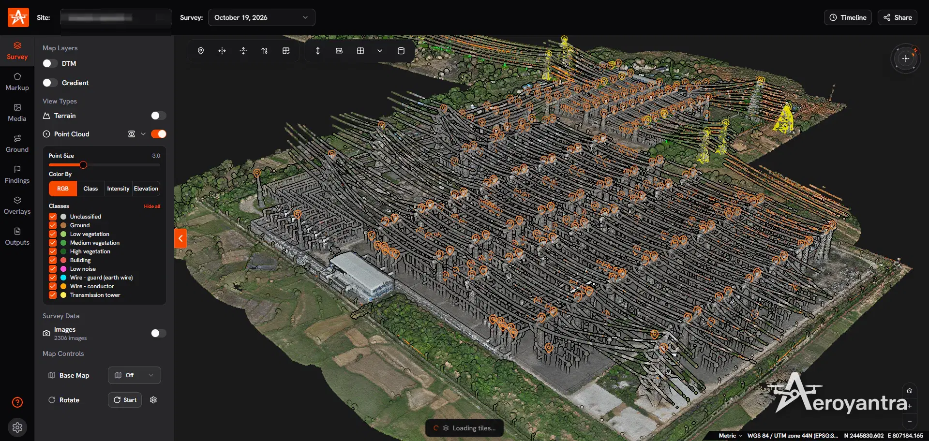Go to the Ground section
929x441 pixels.
(x=17, y=144)
